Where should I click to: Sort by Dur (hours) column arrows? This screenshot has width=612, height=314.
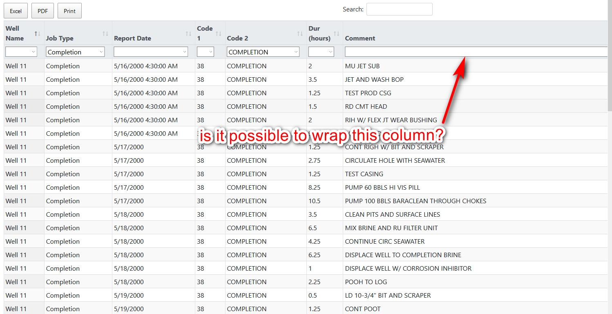tap(337, 34)
